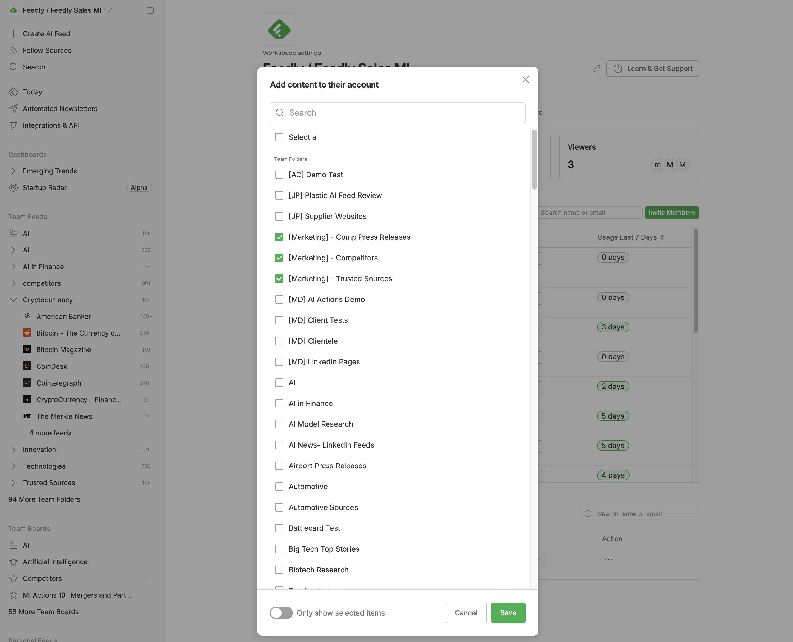Close the Add content dialog with X
This screenshot has width=793, height=642.
(x=525, y=80)
